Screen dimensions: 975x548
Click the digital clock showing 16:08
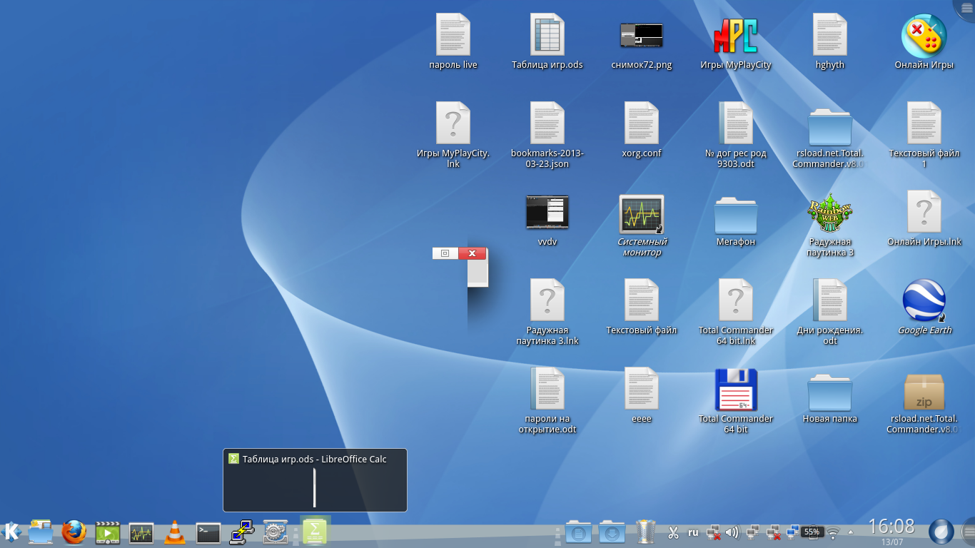click(x=891, y=527)
